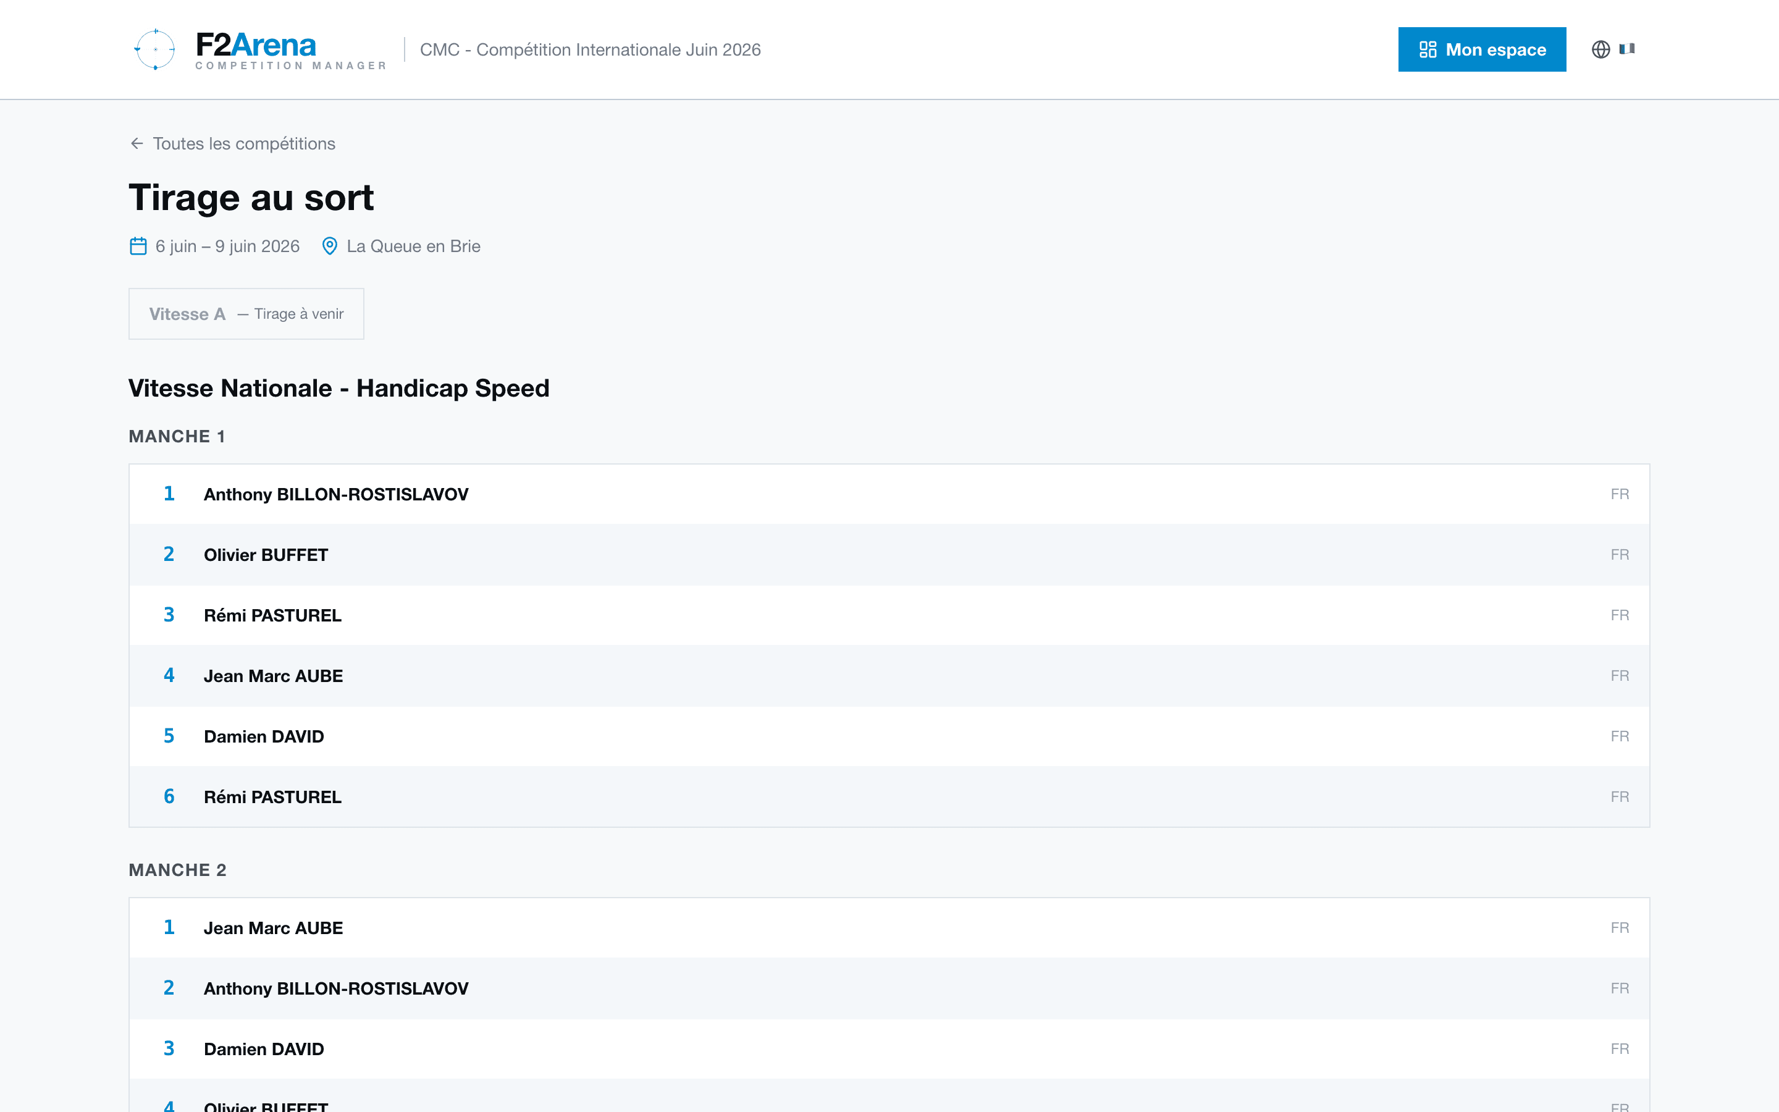Click the date range 6 juin – 9 juin 2026
The height and width of the screenshot is (1112, 1779).
pos(228,246)
